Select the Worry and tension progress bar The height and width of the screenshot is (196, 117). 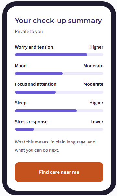(59, 55)
